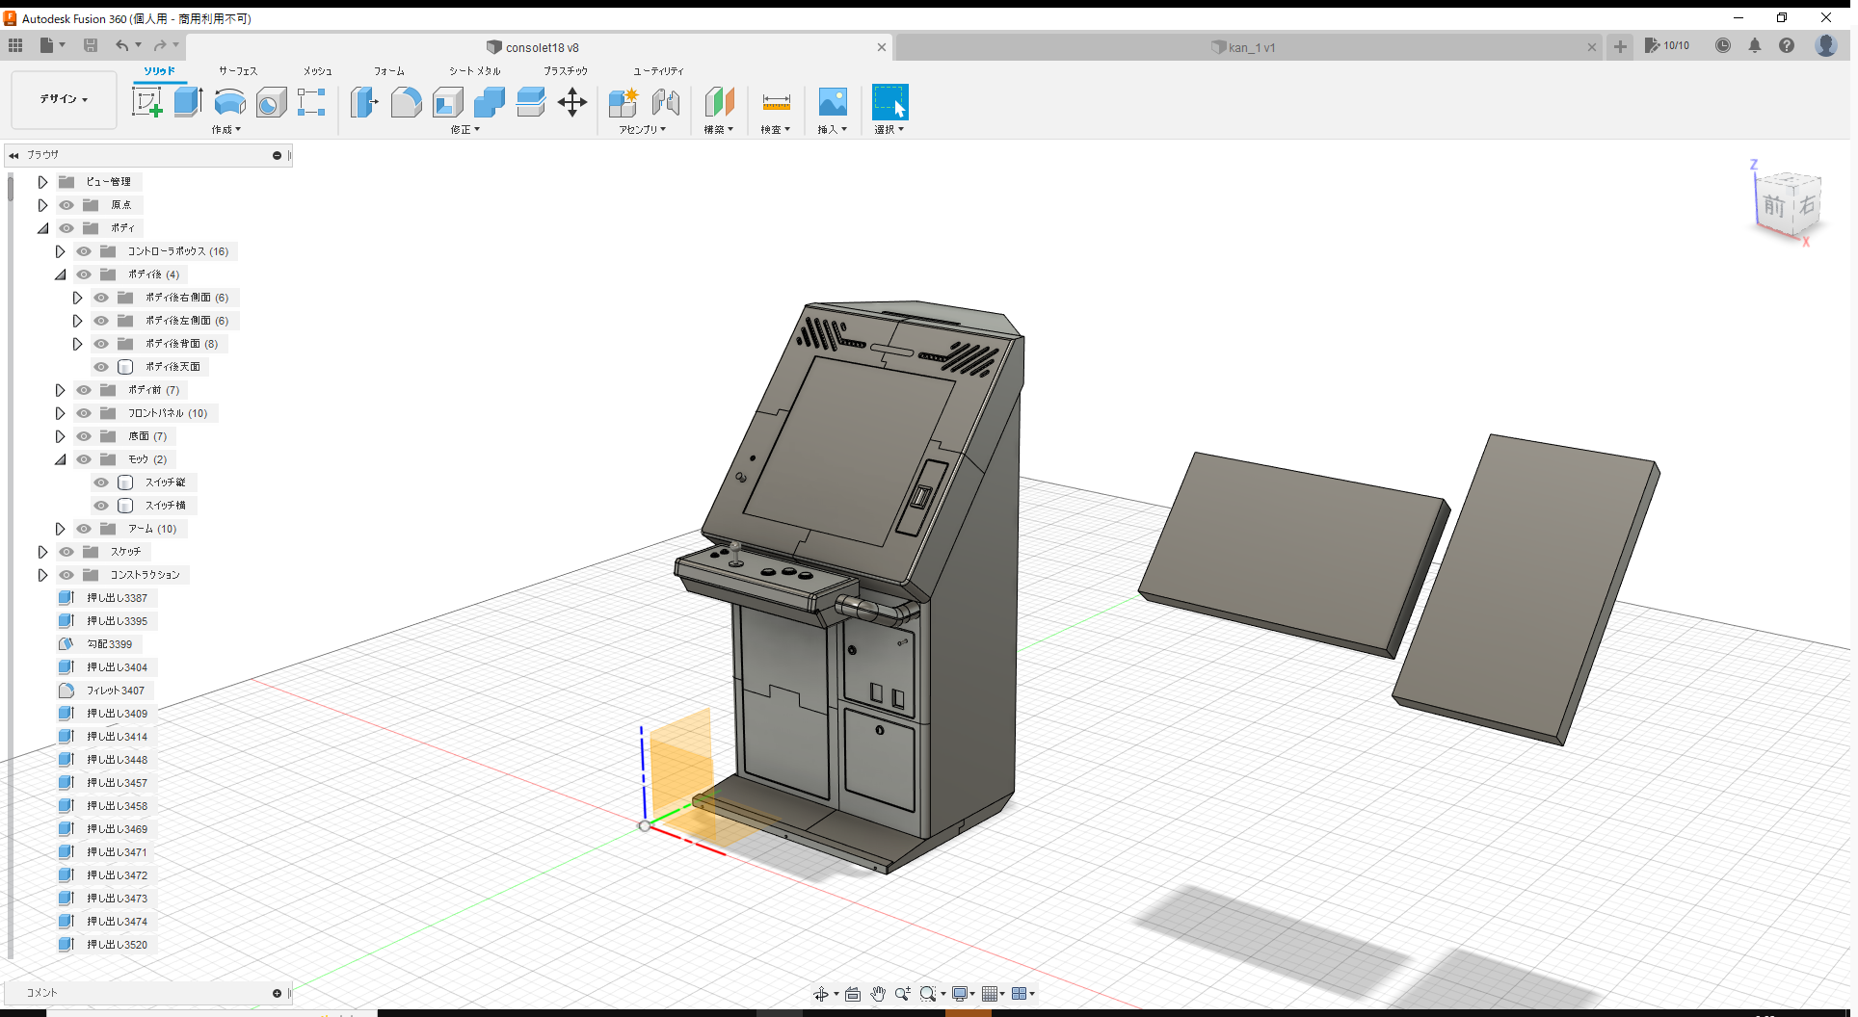Open the kan_1 v1 document tab
The image size is (1858, 1017).
(x=1243, y=46)
